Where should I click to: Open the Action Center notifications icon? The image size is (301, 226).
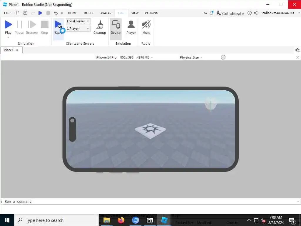click(x=292, y=220)
